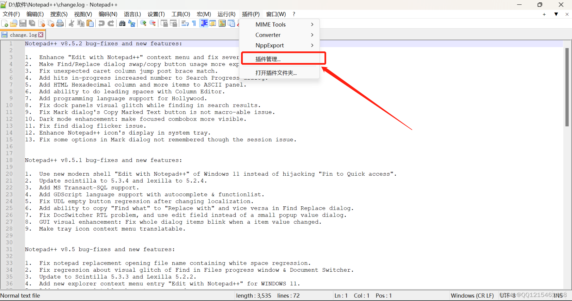
Task: Toggle the Indent Guide toolbar button
Action: point(204,23)
